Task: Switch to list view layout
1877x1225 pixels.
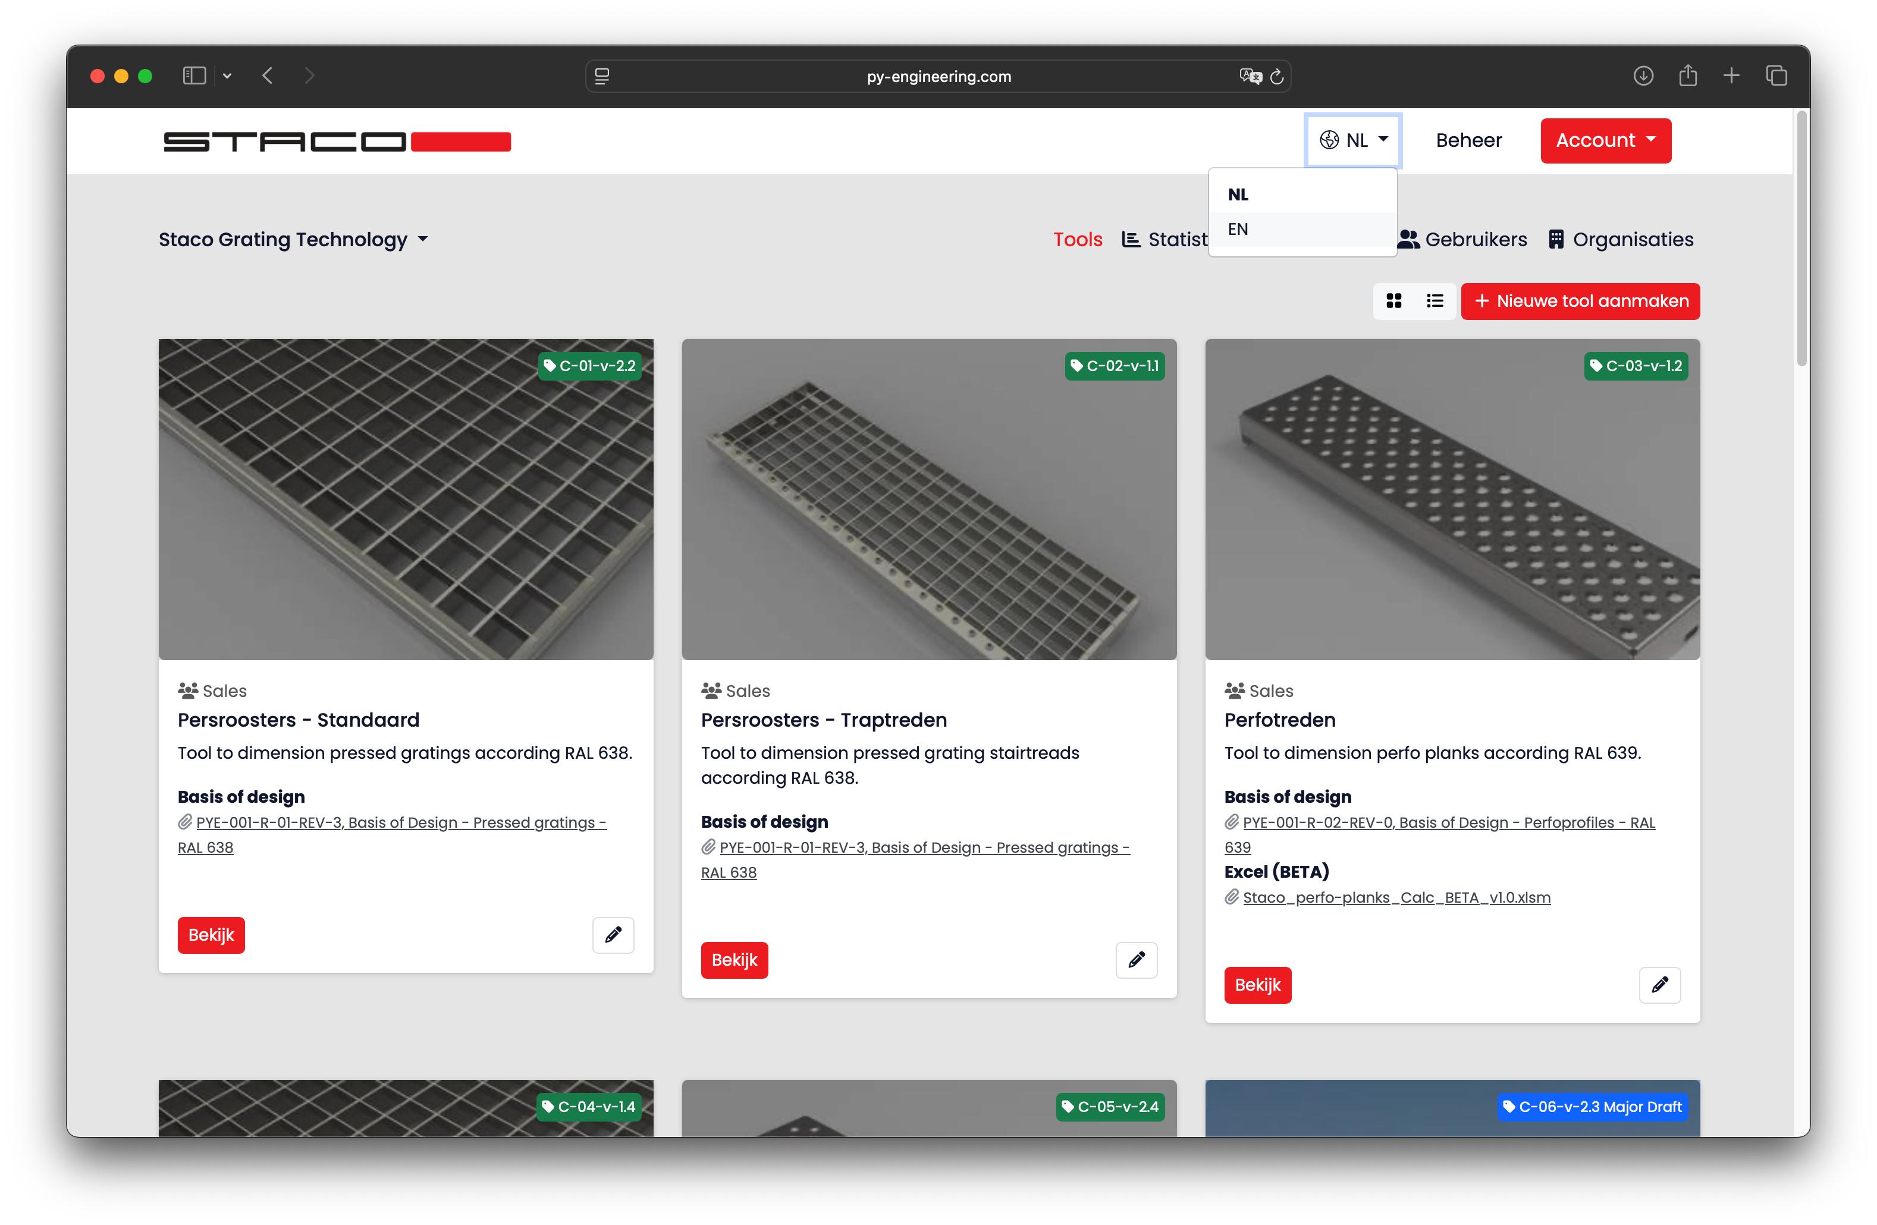Action: tap(1435, 300)
